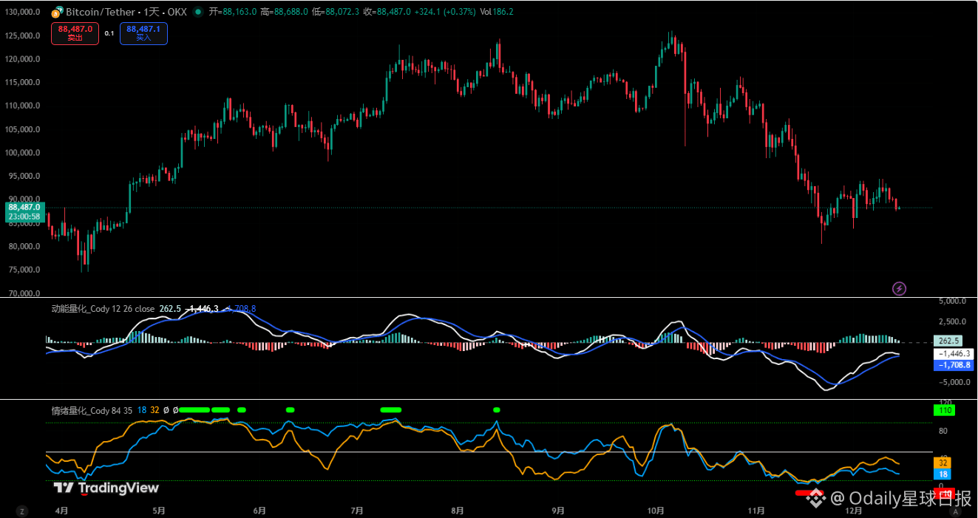This screenshot has height=518, width=978.
Task: Click the green market status dot
Action: click(197, 12)
